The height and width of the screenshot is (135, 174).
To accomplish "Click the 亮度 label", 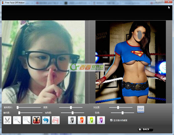I will coord(46,107).
